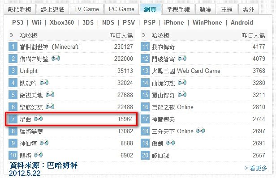This screenshot has width=276, height=178.
Task: Click gamepad icon beside 臥龍吟
Action: pyautogui.click(x=44, y=82)
